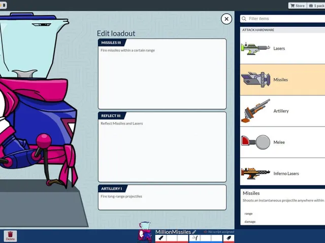Open the MISSILES III loadout slot header

(111, 43)
